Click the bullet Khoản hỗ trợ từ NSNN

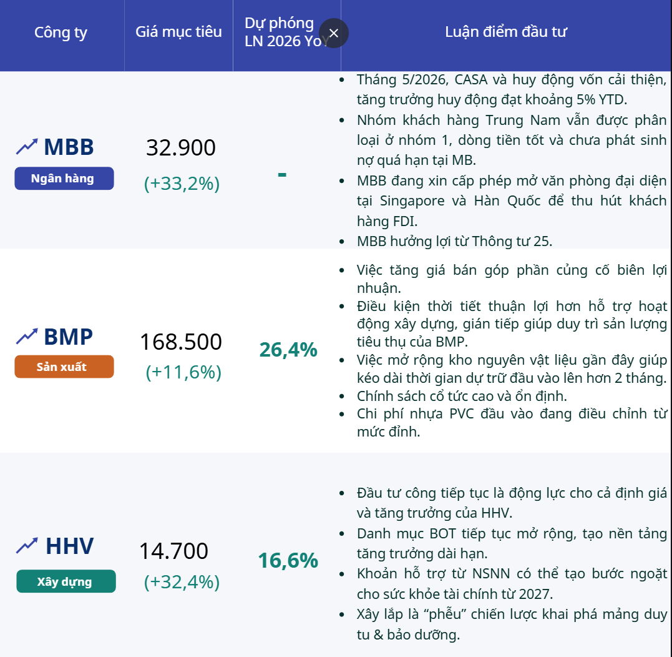pos(511,584)
